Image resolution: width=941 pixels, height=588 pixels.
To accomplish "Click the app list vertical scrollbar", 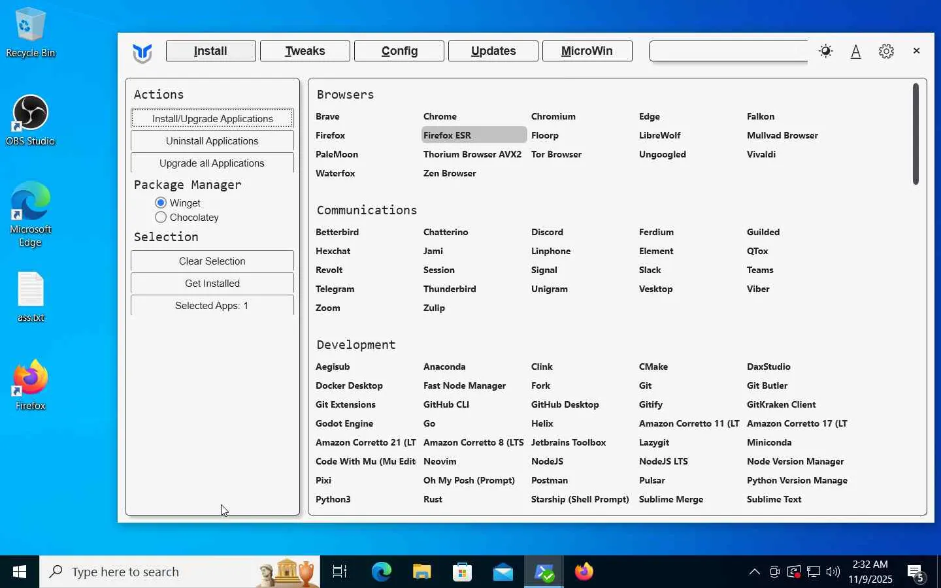I will 916,134.
